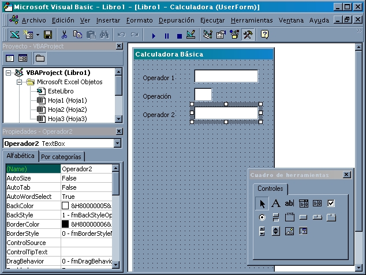Viewport: 366px width, 275px height.
Task: Choose the ComboBox control in the toolbox
Action: tap(304, 204)
